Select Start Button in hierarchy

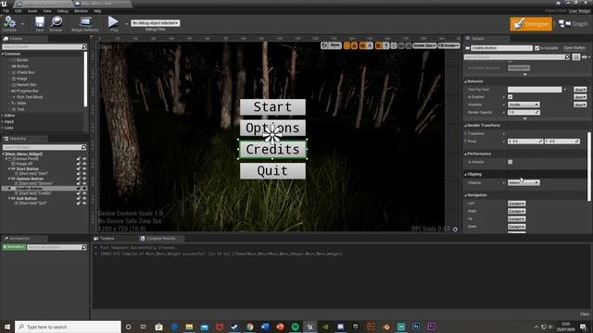click(27, 168)
